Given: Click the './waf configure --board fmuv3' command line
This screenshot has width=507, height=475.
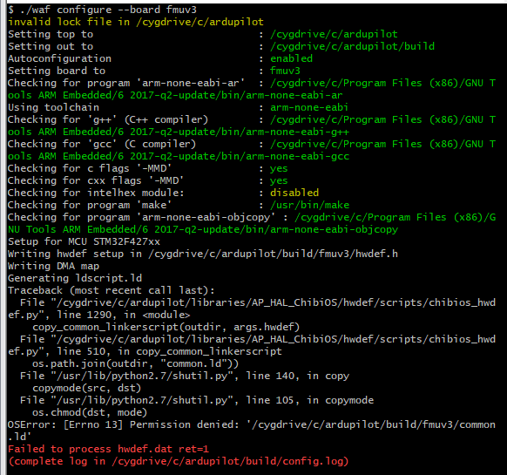Looking at the screenshot, I should tap(102, 10).
